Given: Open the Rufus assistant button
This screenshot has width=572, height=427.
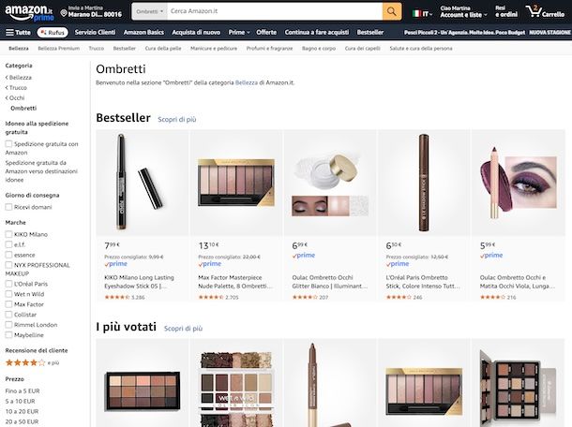Looking at the screenshot, I should (53, 33).
